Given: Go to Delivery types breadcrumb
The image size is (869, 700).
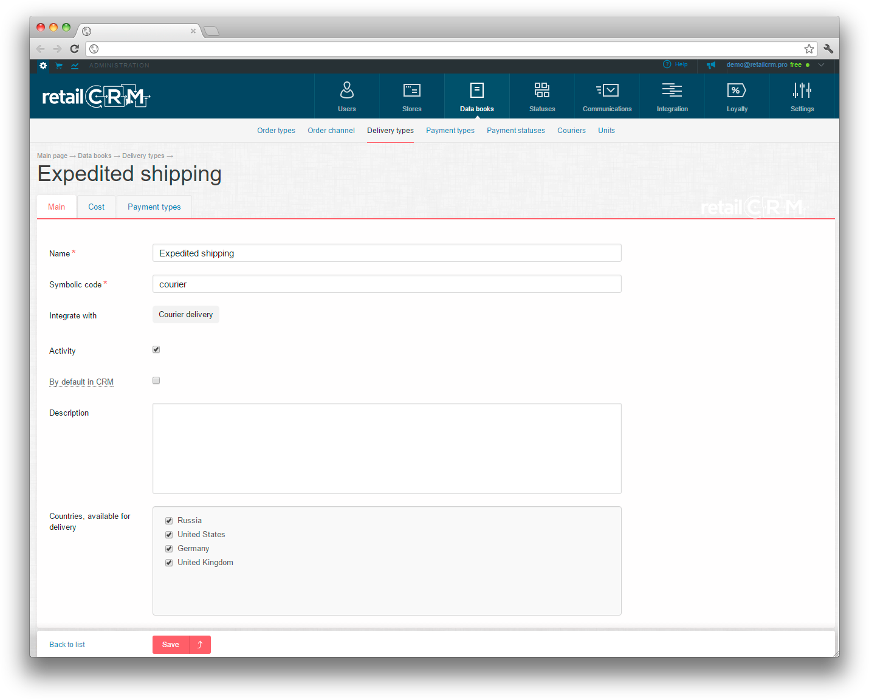Looking at the screenshot, I should coord(143,156).
